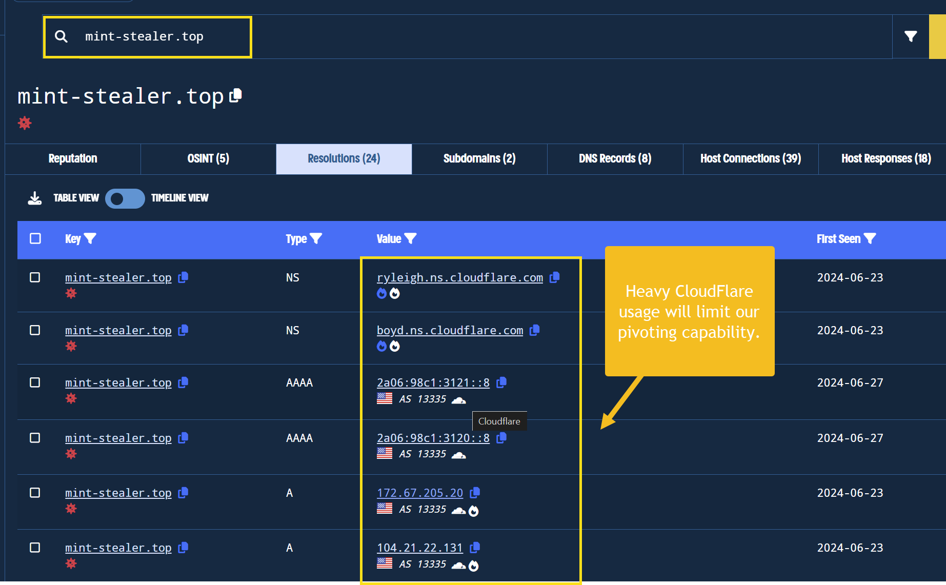Check the 2a06:98c1:3120::8 row checkbox
Image resolution: width=946 pixels, height=585 pixels.
[x=35, y=438]
